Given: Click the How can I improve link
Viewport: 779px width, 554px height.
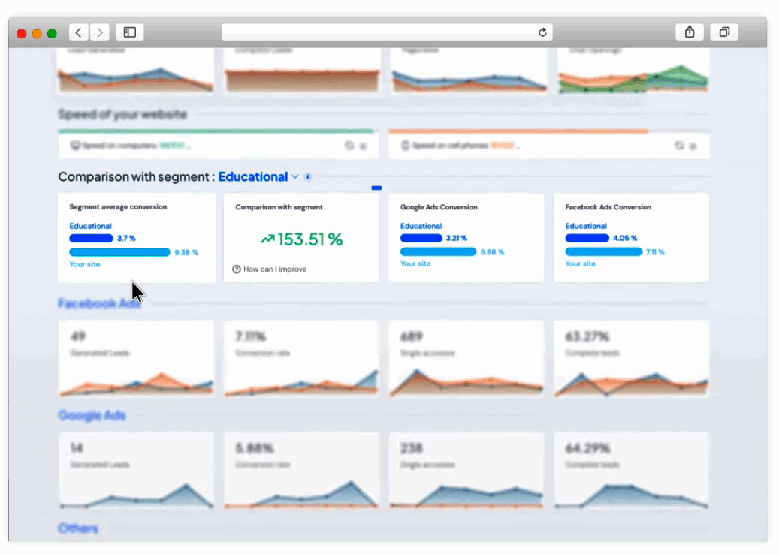Looking at the screenshot, I should tap(275, 269).
